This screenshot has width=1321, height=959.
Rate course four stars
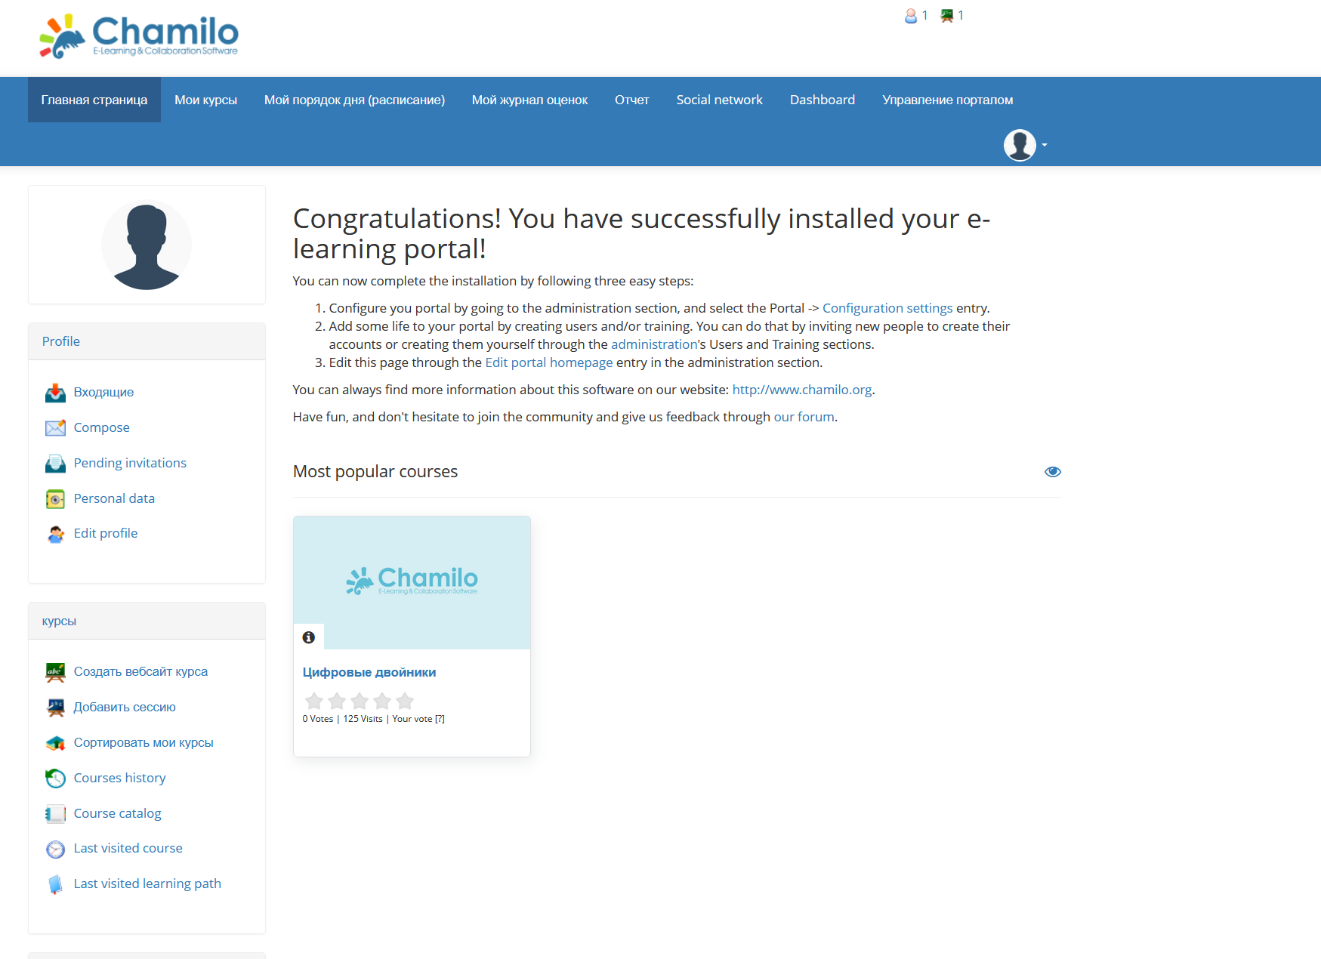click(x=382, y=701)
